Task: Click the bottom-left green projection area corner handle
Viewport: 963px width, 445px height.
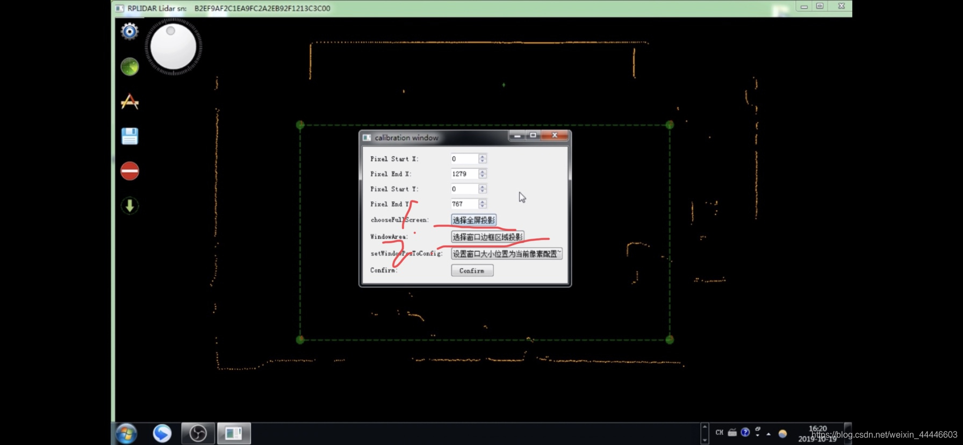Action: [300, 340]
